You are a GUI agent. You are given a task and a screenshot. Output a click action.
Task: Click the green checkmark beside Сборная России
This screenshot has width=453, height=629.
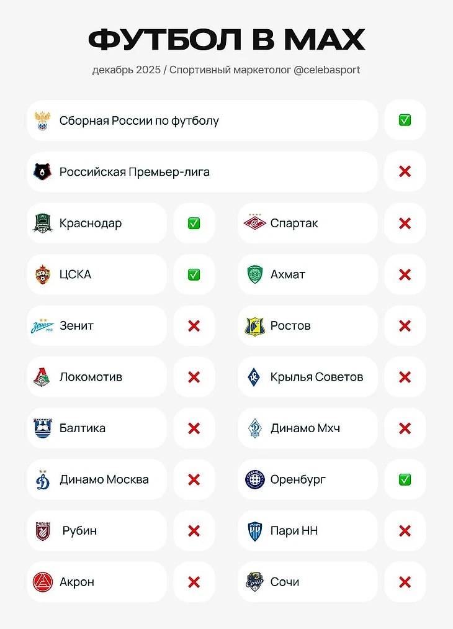pyautogui.click(x=405, y=120)
